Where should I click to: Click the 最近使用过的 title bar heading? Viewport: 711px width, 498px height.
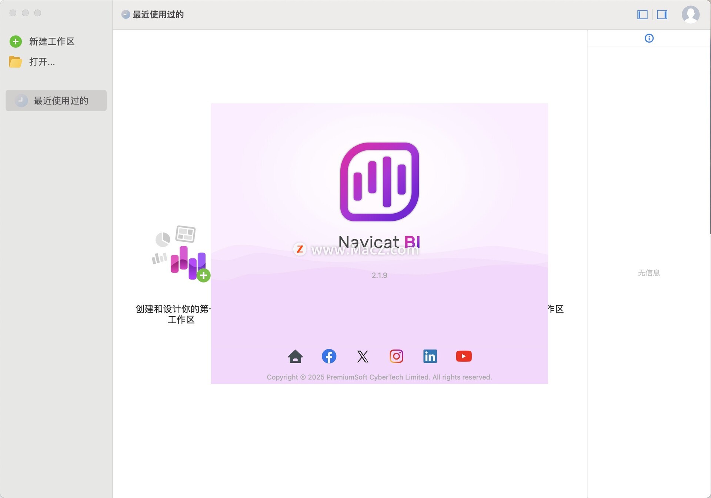pyautogui.click(x=158, y=14)
